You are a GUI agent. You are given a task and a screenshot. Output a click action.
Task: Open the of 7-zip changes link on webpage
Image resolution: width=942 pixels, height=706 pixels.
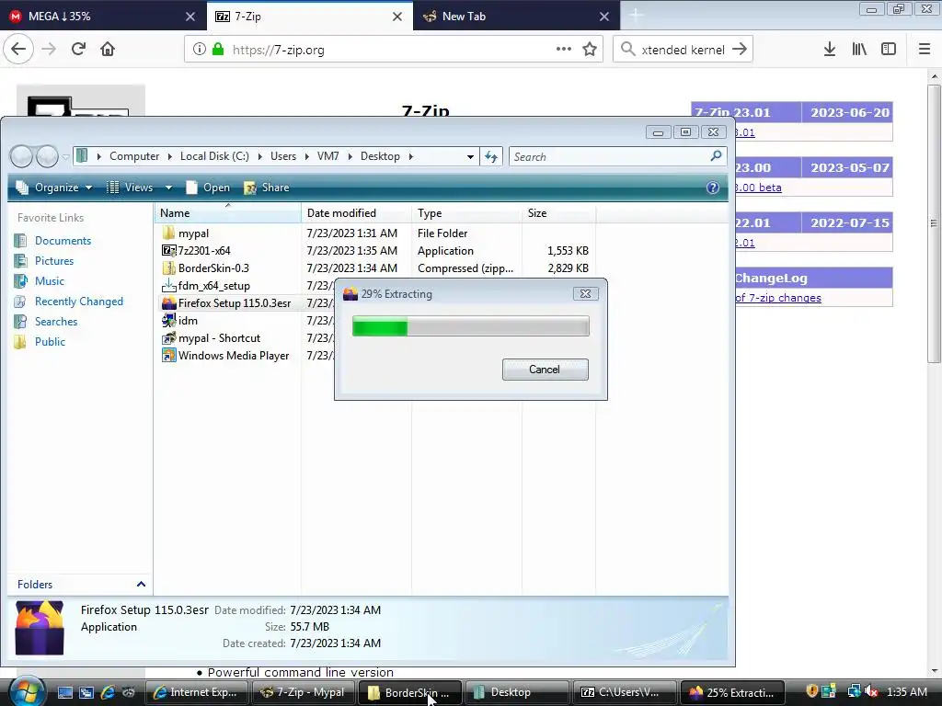(778, 298)
